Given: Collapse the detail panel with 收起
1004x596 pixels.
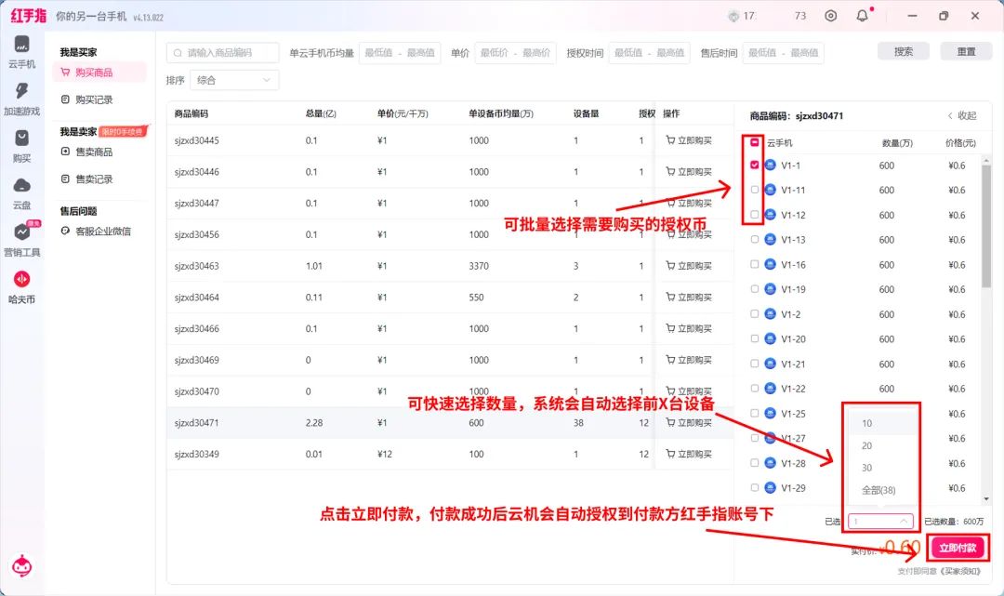Looking at the screenshot, I should tap(962, 116).
